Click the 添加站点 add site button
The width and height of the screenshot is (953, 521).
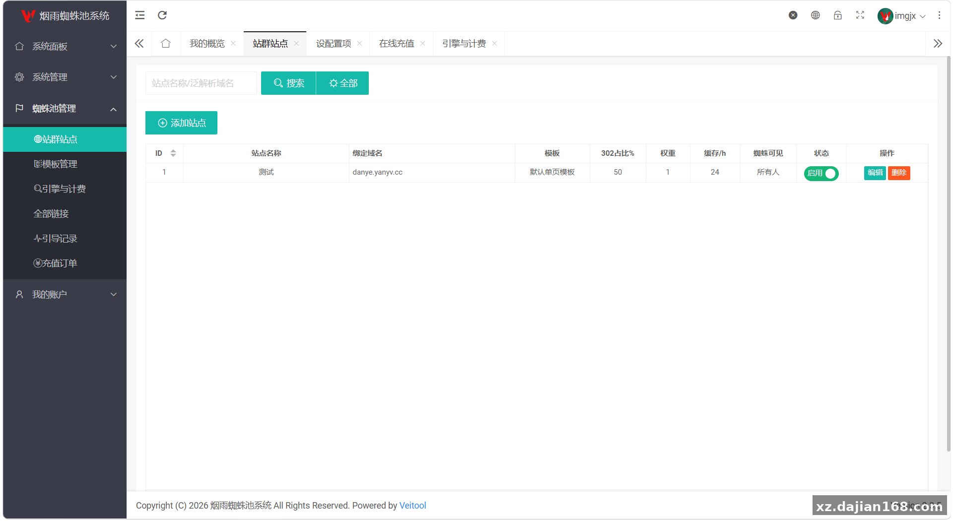click(181, 123)
